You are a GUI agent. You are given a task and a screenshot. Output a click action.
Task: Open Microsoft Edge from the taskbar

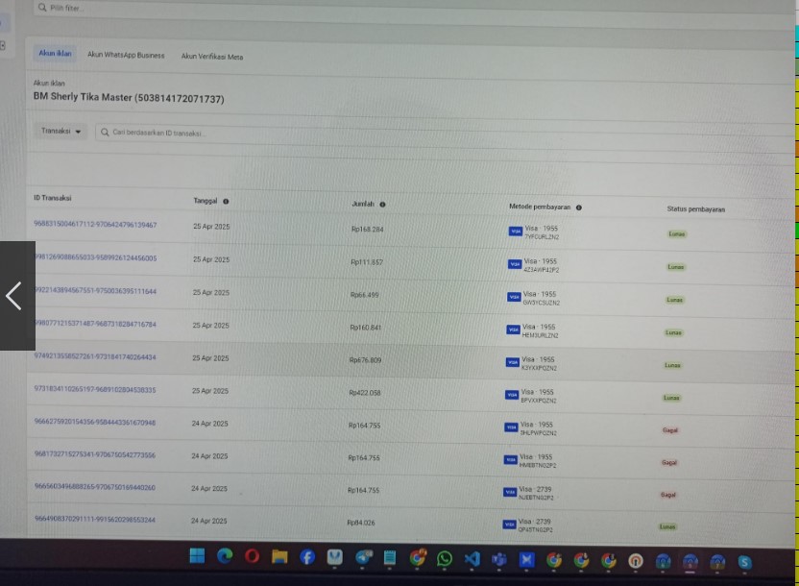click(x=225, y=557)
